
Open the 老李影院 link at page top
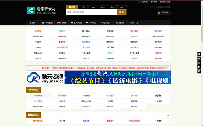(x=154, y=2)
